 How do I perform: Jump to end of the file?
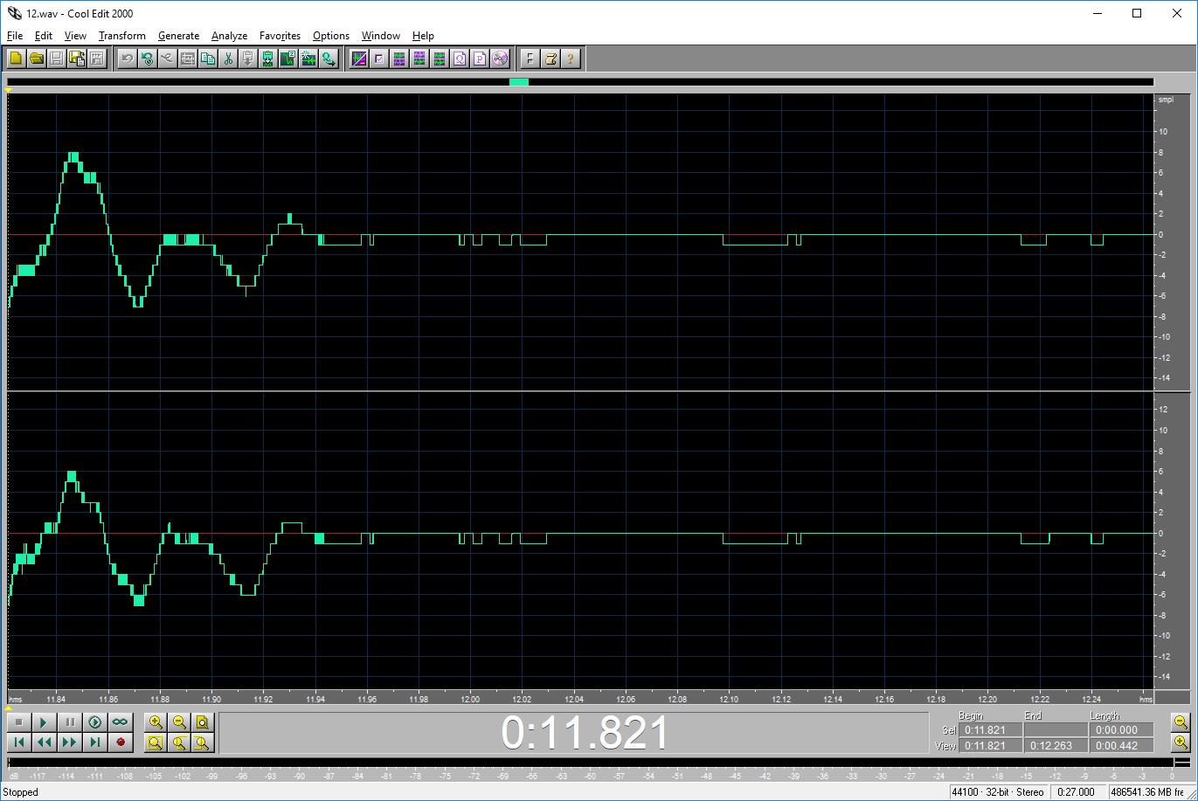coord(94,742)
